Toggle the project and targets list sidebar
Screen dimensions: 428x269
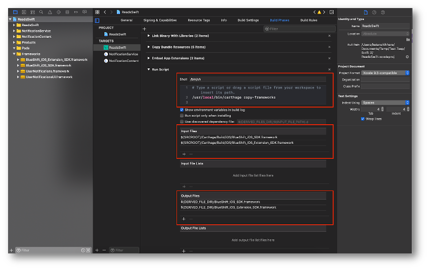pyautogui.click(x=97, y=21)
